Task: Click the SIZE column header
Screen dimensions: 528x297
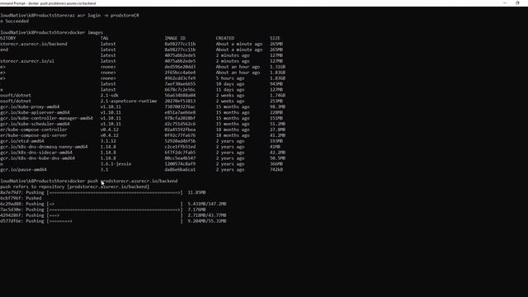Action: (275, 39)
